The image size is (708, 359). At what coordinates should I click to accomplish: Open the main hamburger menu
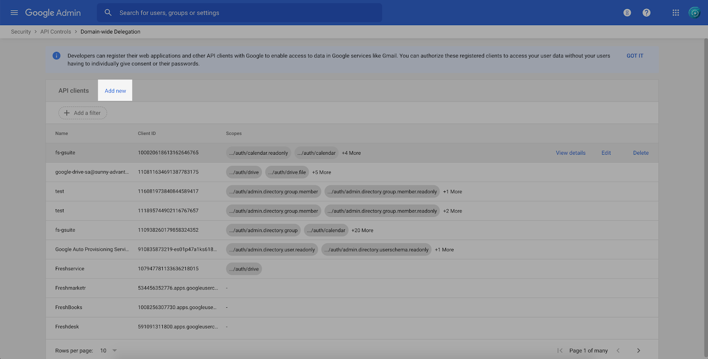14,13
